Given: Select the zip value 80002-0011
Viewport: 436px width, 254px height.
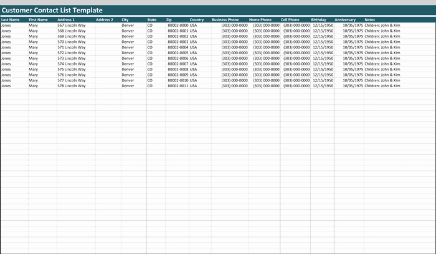Looking at the screenshot, I should point(178,86).
